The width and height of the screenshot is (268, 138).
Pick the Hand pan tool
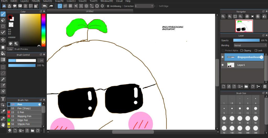pos(3,124)
